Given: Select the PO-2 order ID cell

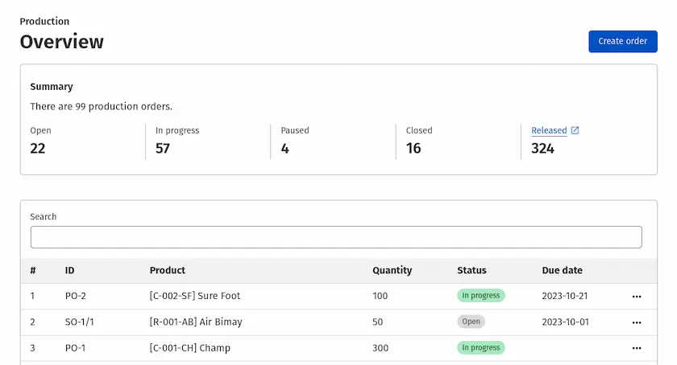Looking at the screenshot, I should (x=76, y=296).
